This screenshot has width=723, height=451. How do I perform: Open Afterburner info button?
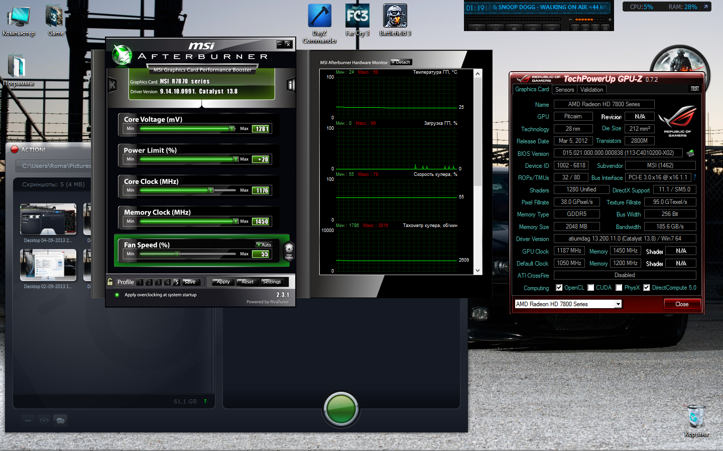[x=290, y=85]
